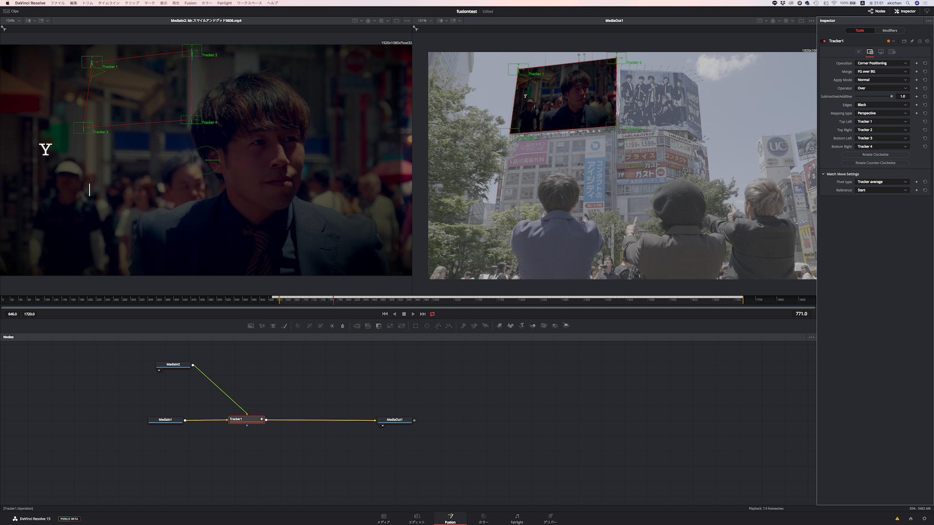Add an Ellipse mask tool

pyautogui.click(x=426, y=326)
